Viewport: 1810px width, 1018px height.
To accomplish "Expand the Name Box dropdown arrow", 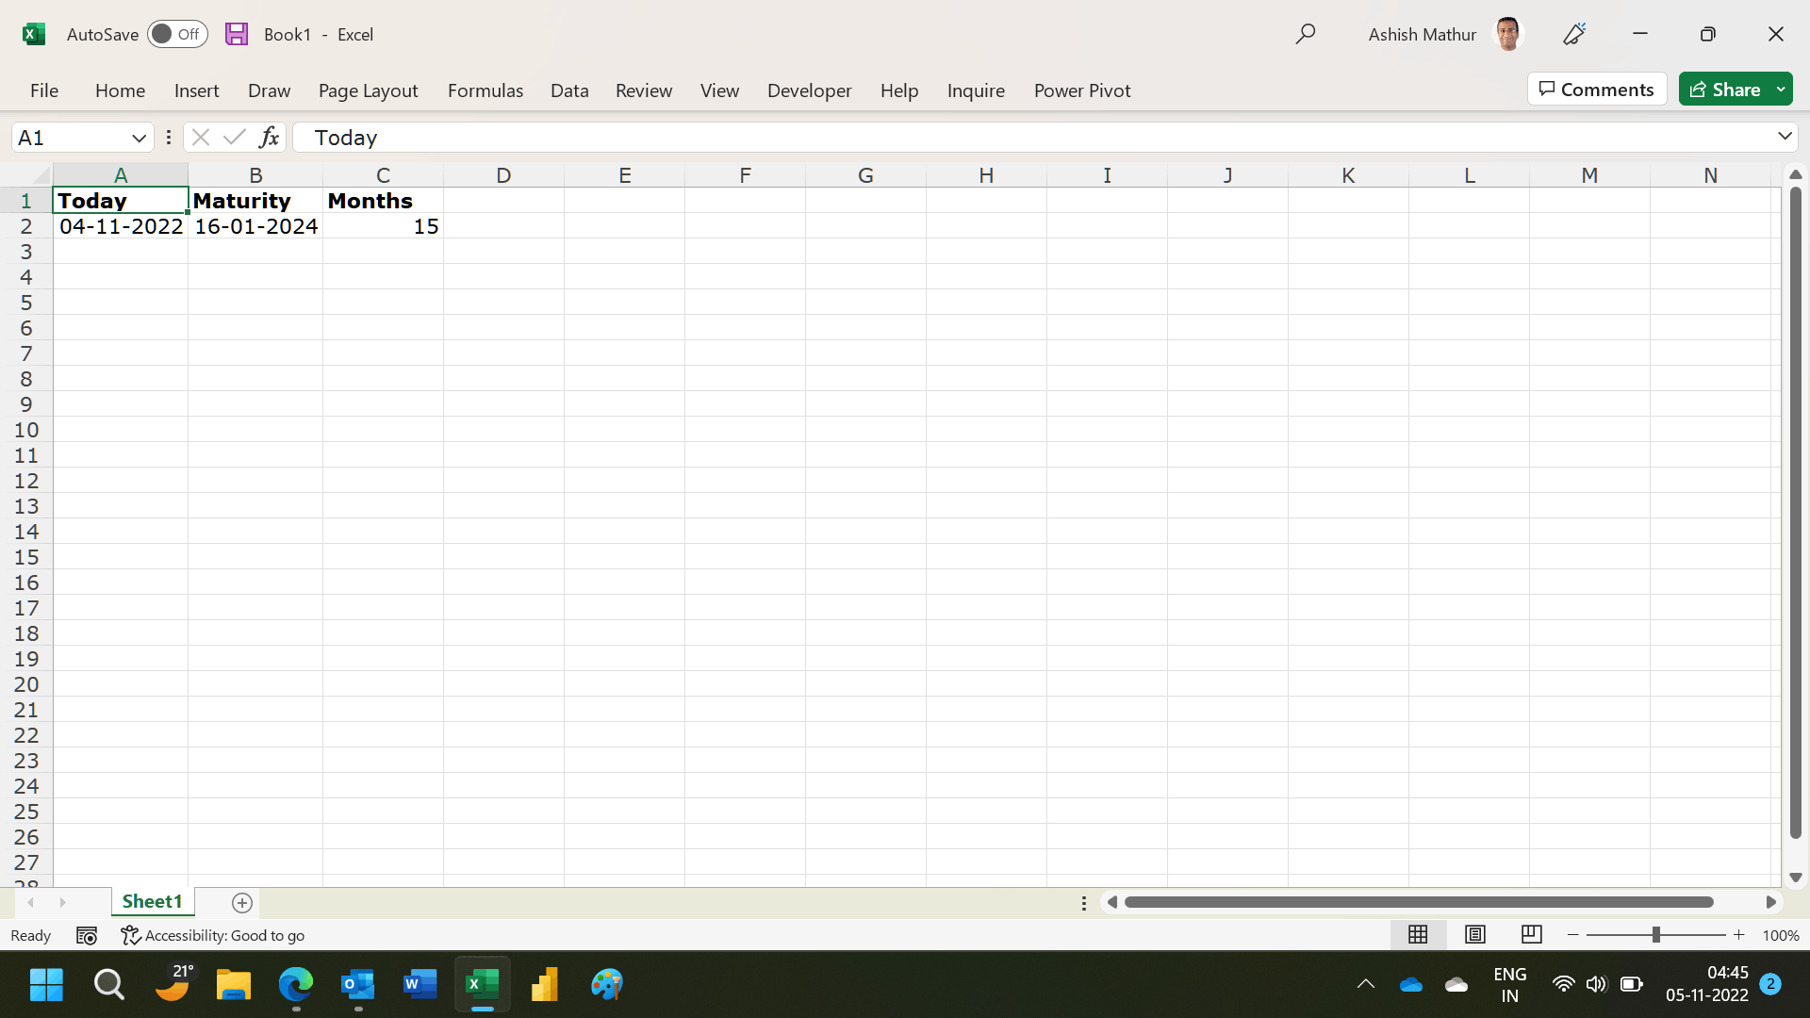I will (139, 138).
